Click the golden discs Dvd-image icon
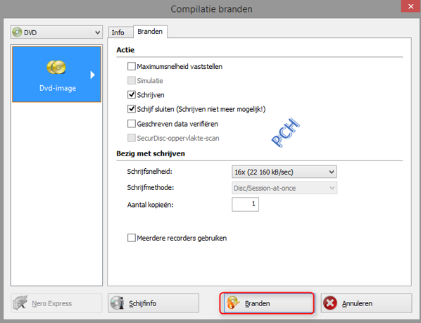The width and height of the screenshot is (421, 323). [56, 67]
